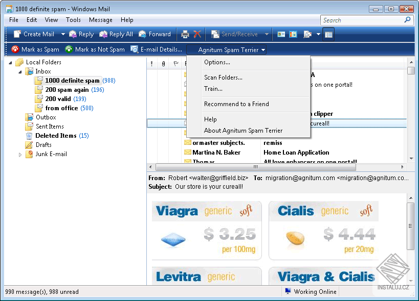This screenshot has width=419, height=301.
Task: Click Mark as Not Spam green paw icon
Action: pyautogui.click(x=69, y=49)
